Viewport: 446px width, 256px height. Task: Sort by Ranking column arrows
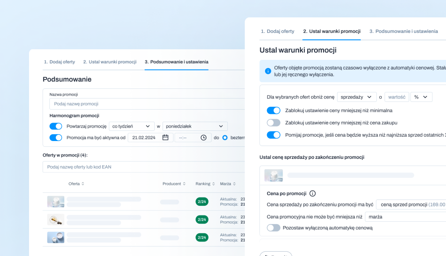click(x=213, y=184)
